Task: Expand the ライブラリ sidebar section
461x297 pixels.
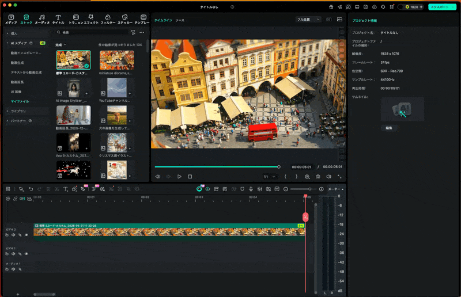Action: pos(7,111)
